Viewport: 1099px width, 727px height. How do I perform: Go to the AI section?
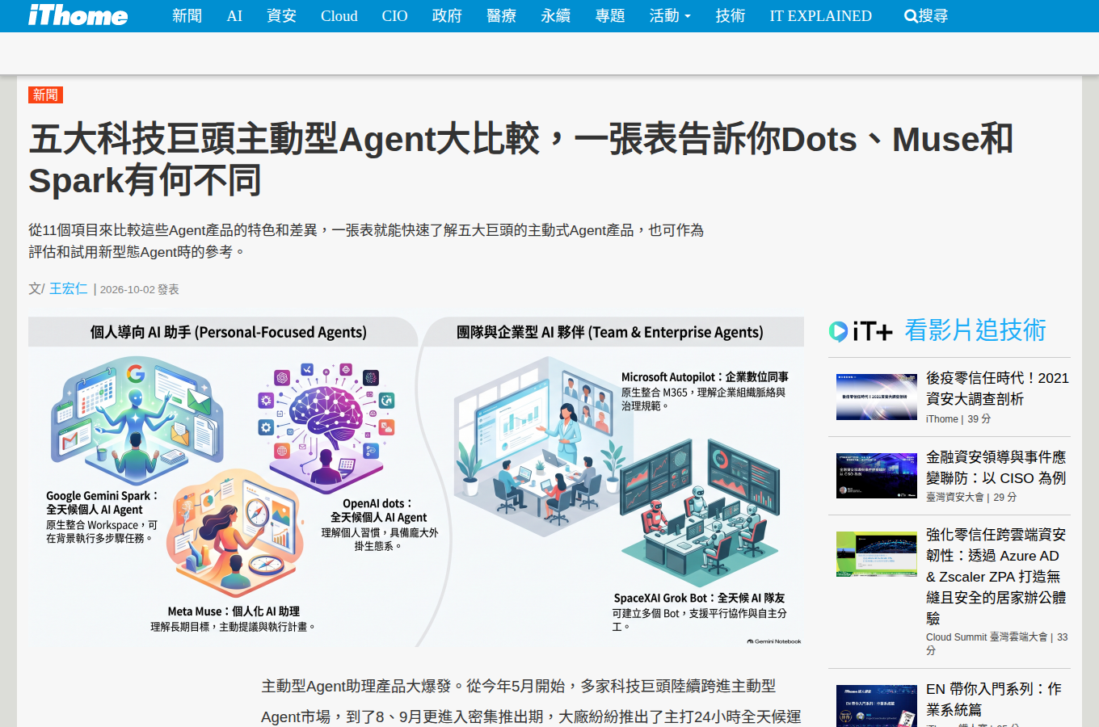(234, 15)
